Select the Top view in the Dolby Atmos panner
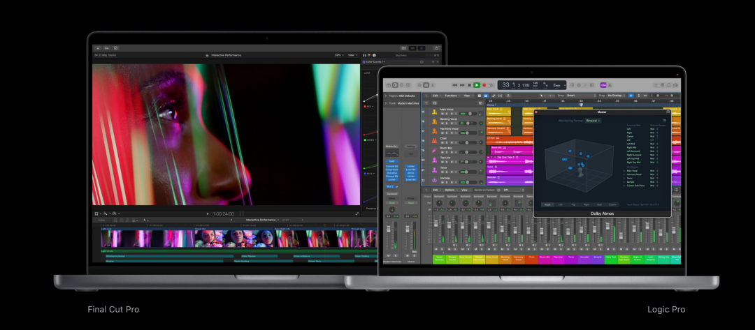The width and height of the screenshot is (755, 330). click(573, 204)
